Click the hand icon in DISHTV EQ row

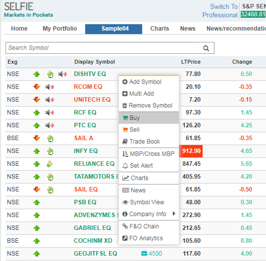pyautogui.click(x=50, y=74)
